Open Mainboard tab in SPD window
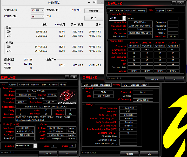The width and height of the screenshot is (187, 157). pos(130,10)
